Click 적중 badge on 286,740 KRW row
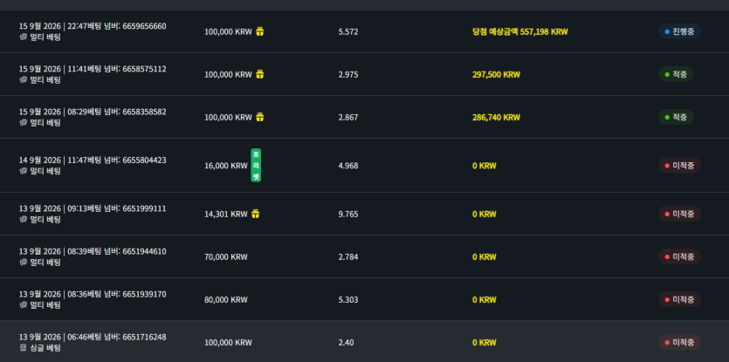This screenshot has width=729, height=362. click(x=676, y=117)
